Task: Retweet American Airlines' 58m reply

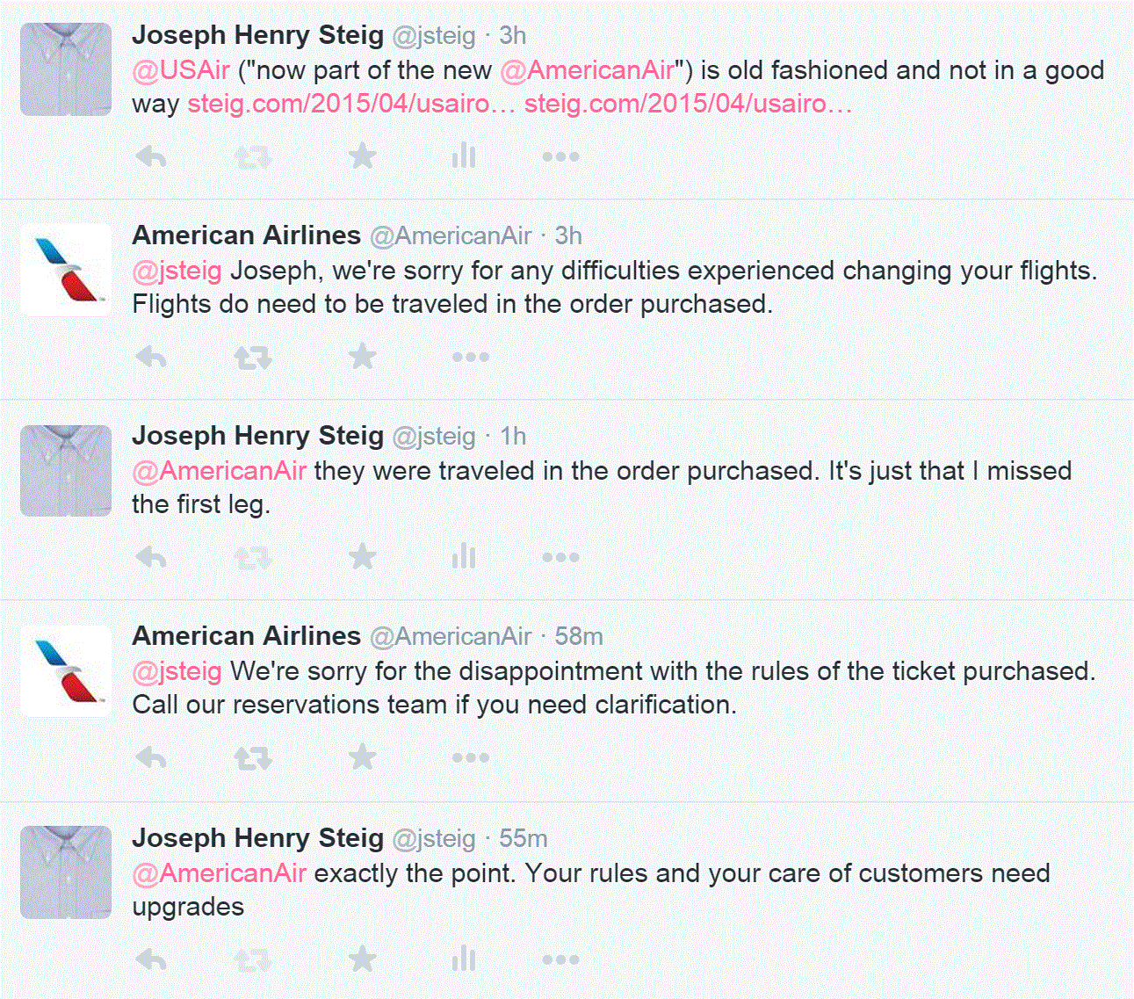Action: pyautogui.click(x=253, y=758)
